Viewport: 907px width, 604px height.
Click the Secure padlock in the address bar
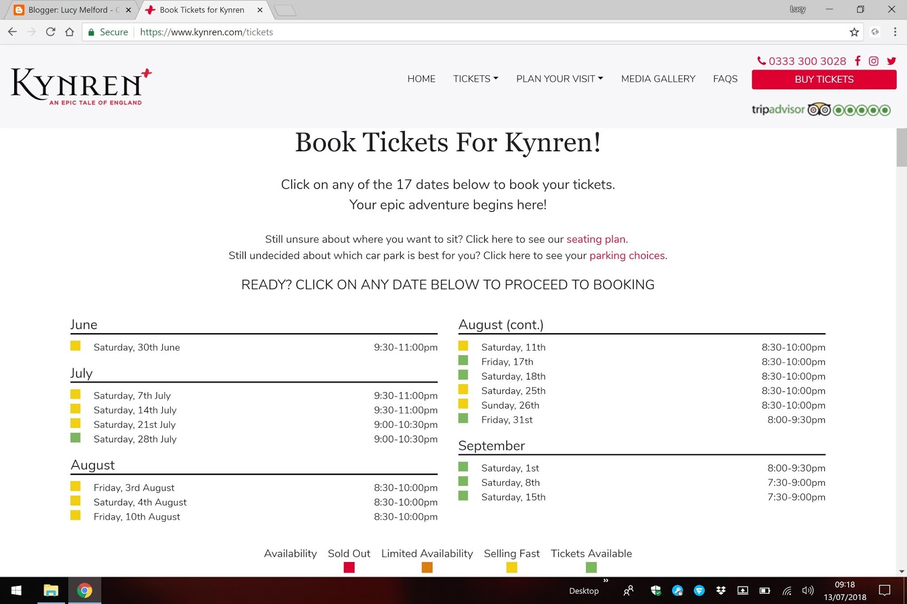(x=92, y=32)
